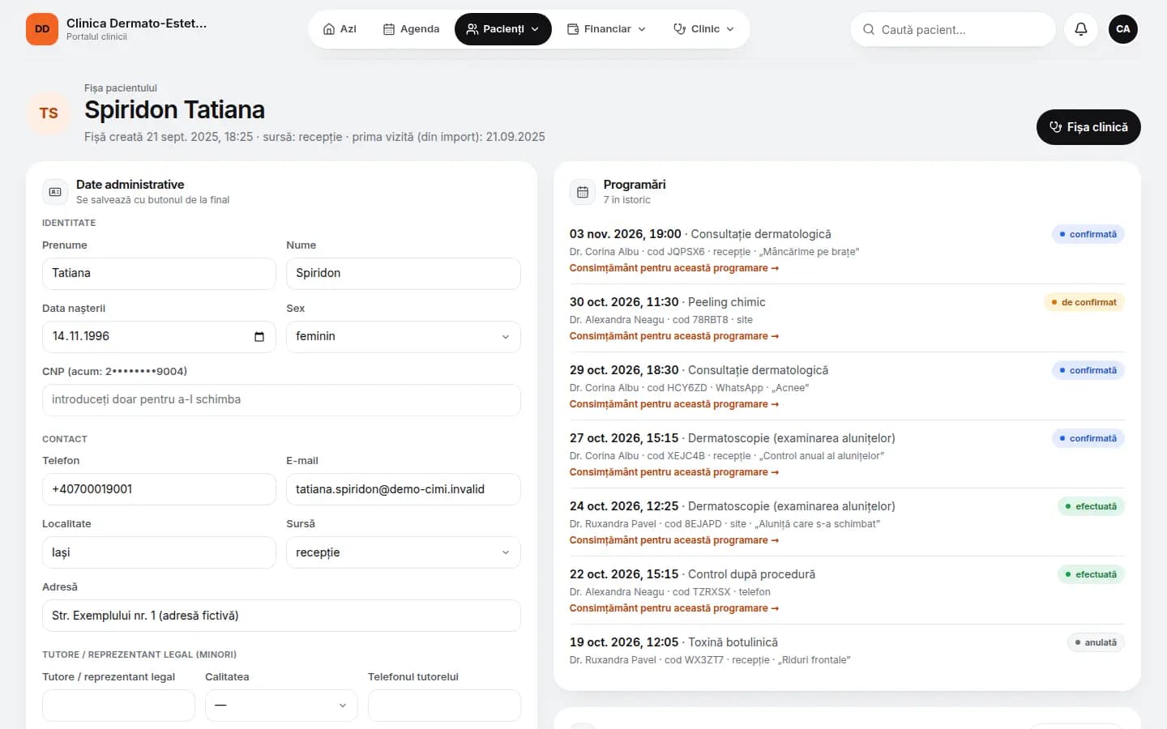Viewport: 1167px width, 729px height.
Task: Open the Fișa clinică button
Action: [x=1088, y=127]
